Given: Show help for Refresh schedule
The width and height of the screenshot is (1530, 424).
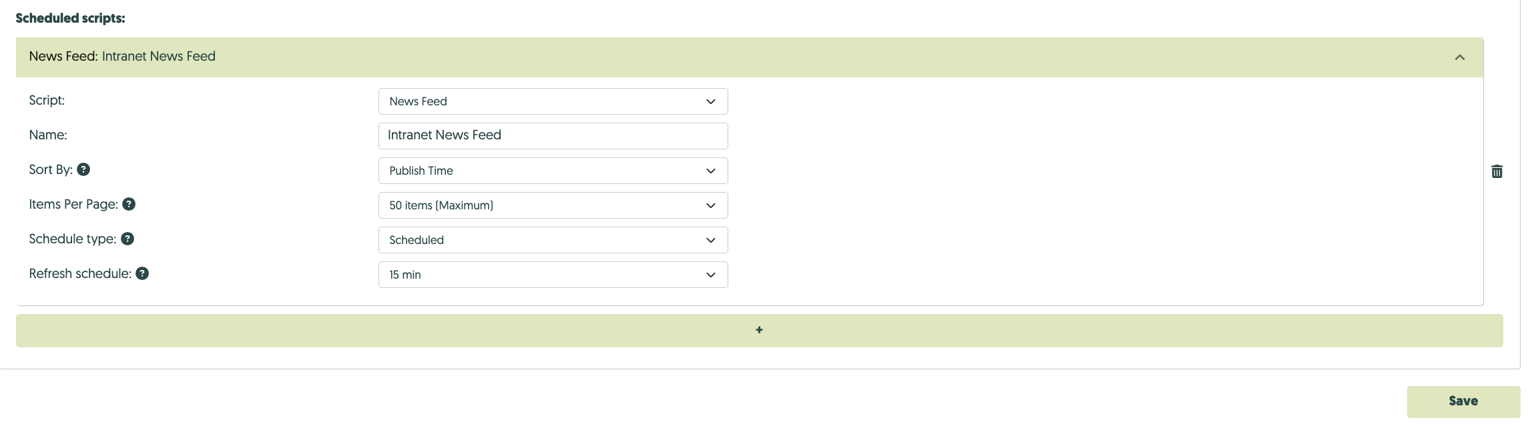Looking at the screenshot, I should click(142, 273).
